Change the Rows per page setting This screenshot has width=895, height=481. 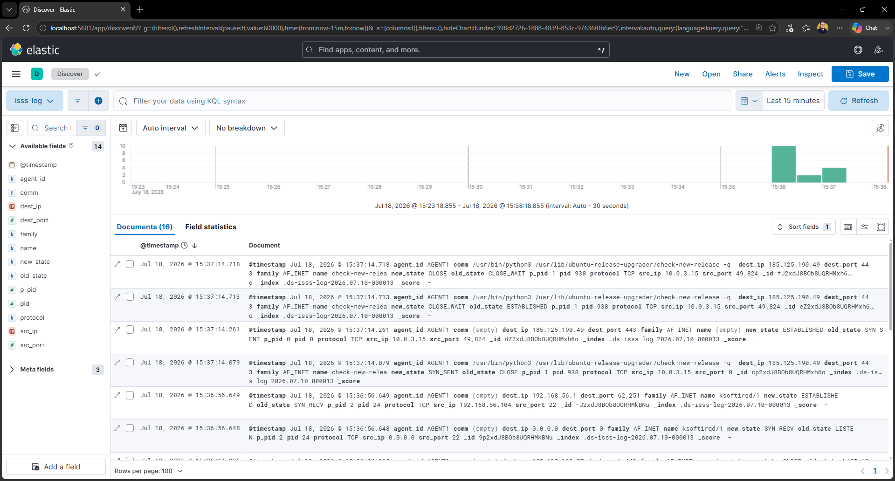[149, 471]
